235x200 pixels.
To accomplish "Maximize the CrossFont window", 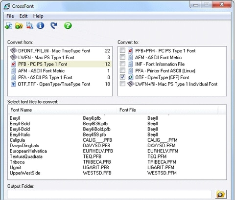I will point(207,5).
